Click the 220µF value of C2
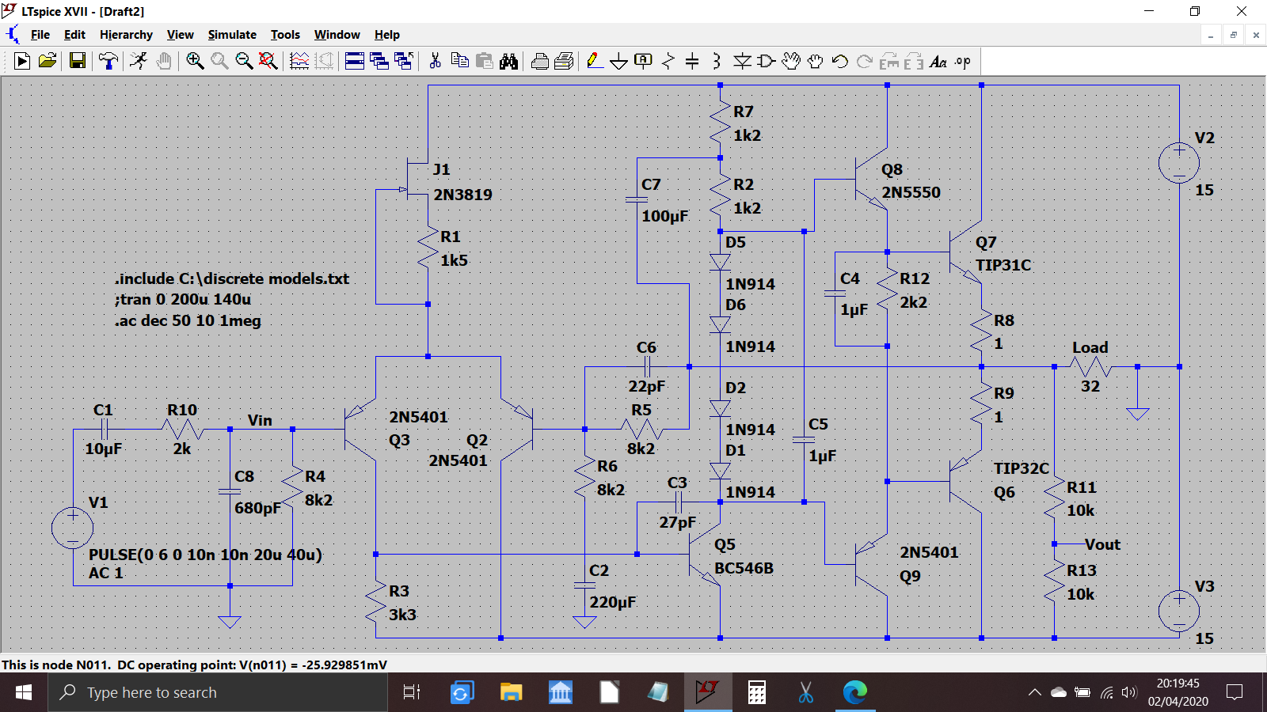The height and width of the screenshot is (712, 1267). [612, 602]
